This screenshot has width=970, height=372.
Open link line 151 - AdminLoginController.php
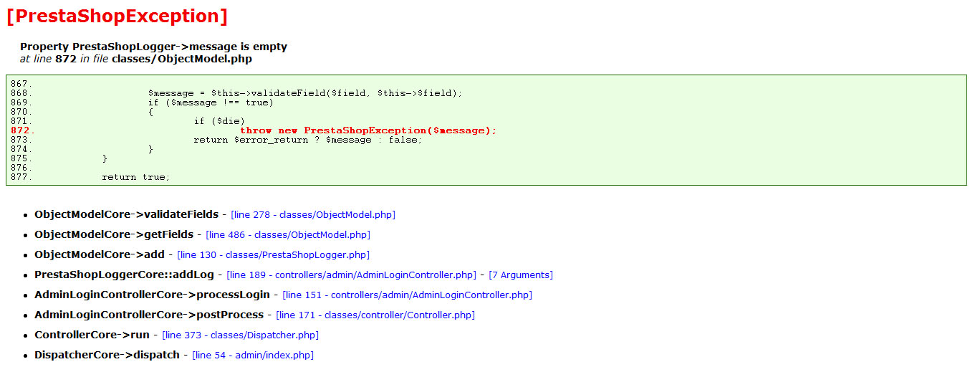tap(408, 295)
